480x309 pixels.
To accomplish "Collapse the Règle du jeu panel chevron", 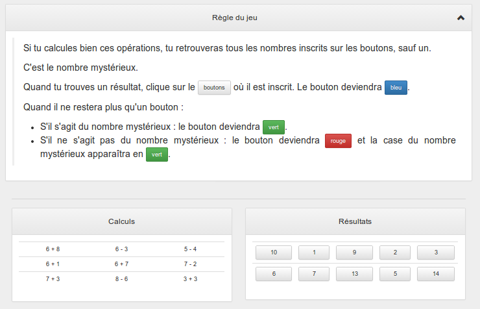I will pos(461,18).
